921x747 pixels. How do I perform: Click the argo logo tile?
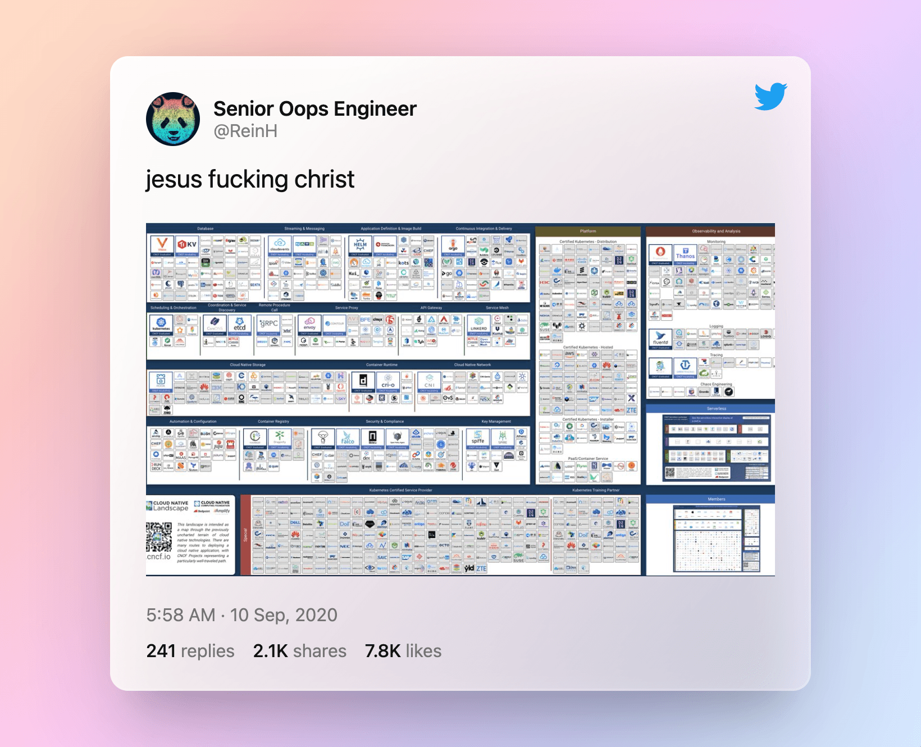(453, 246)
